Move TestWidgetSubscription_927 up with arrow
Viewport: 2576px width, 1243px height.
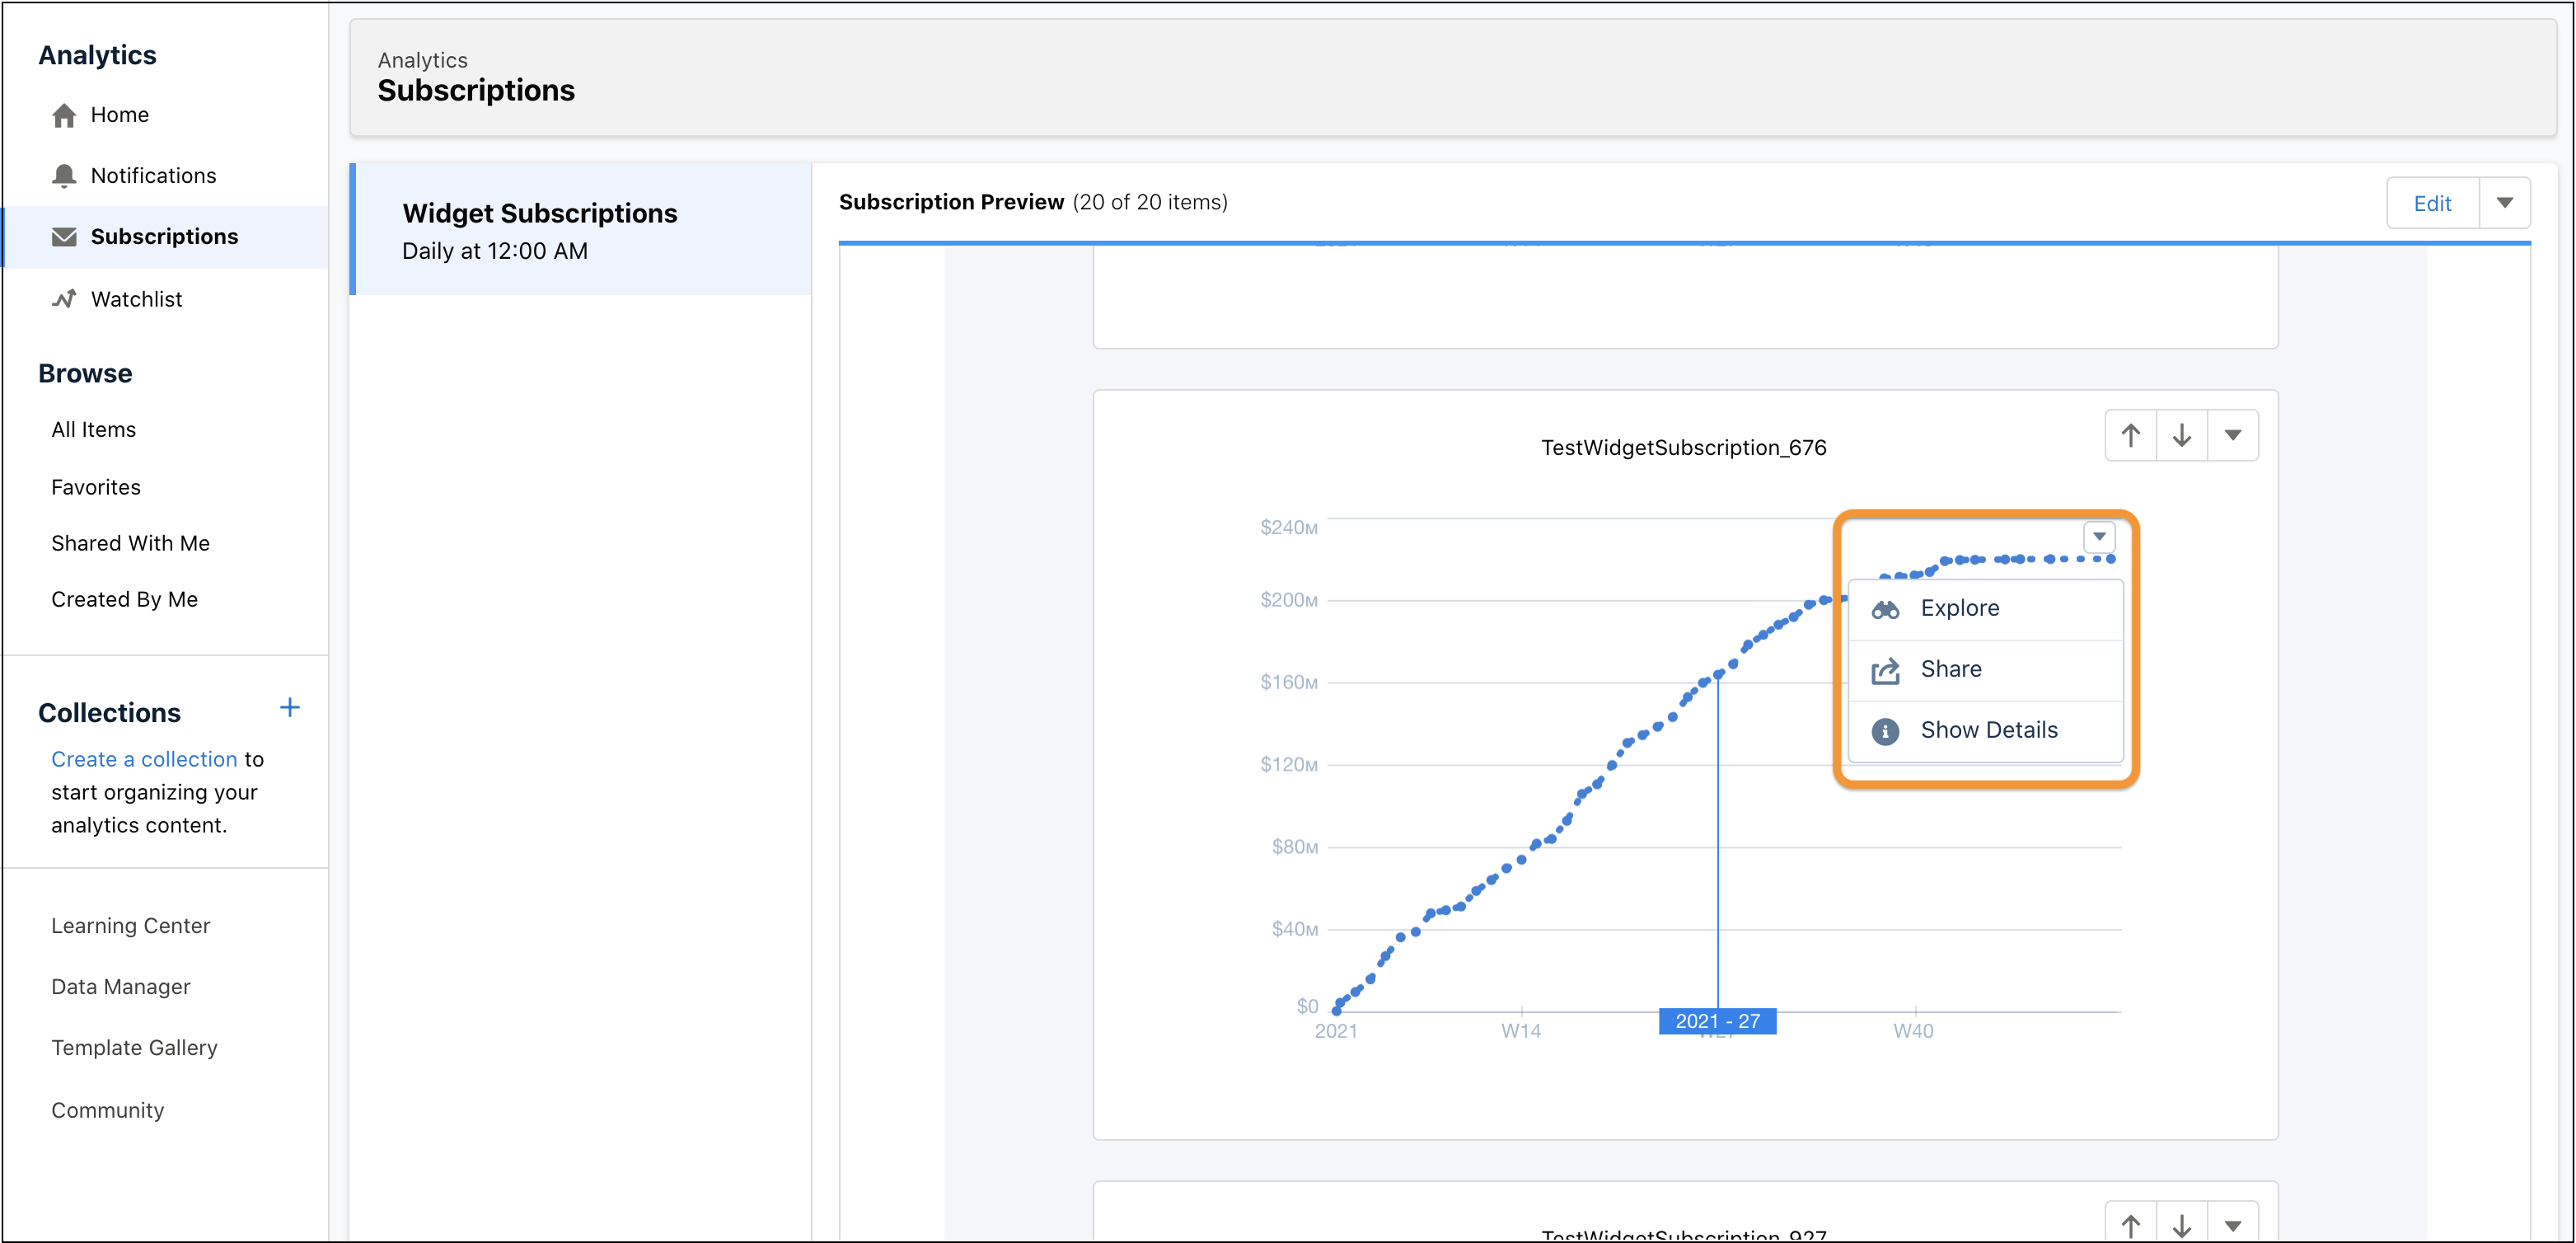(x=2130, y=1224)
